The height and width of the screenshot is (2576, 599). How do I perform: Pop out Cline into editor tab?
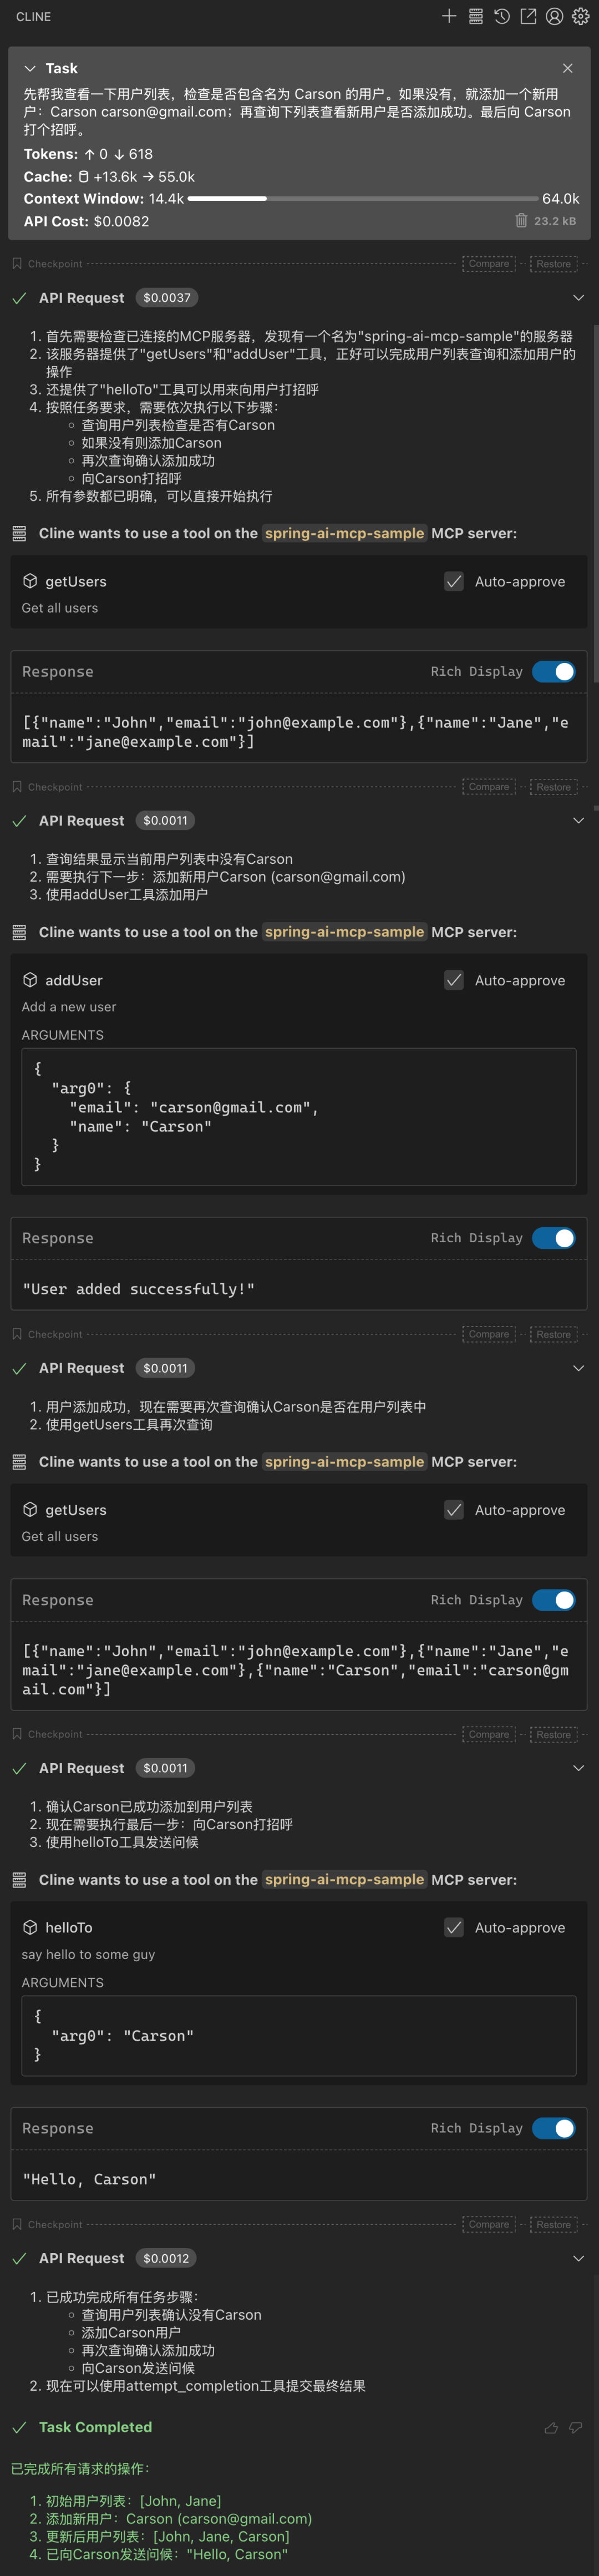click(x=528, y=16)
